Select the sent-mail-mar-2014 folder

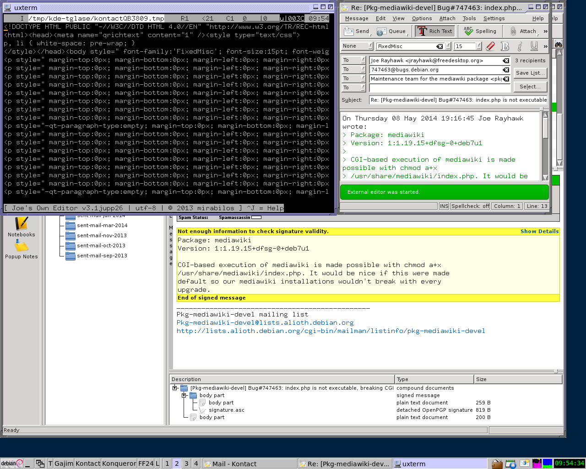click(102, 225)
